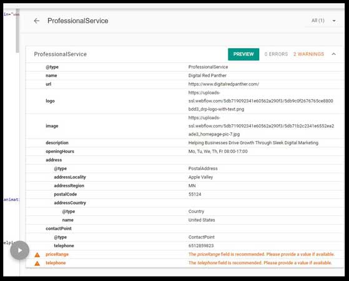Screen dimensions: 349x281
Task: Click the code pane vertical scrollbar
Action: point(17,31)
